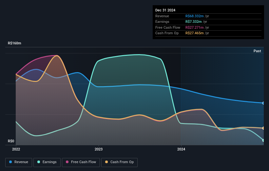Screen dimensions: 269x171
Task: Click the Earnings endpoint marker at chart edge
Action: [x=263, y=140]
